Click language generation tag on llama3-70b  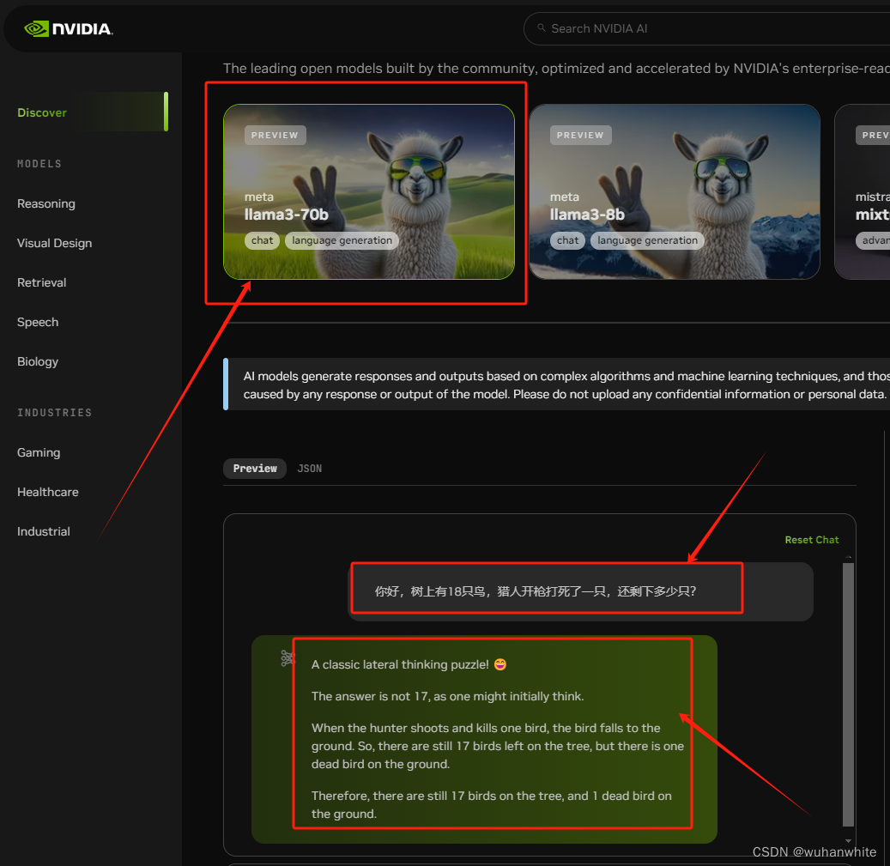342,240
